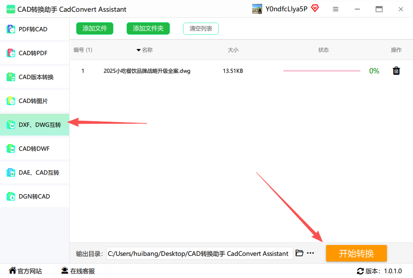Viewport: 413px width, 278px height.
Task: Click the three-dots browse output path button
Action: coord(310,253)
